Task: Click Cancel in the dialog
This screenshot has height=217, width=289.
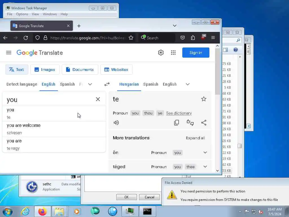Action: click(149, 197)
